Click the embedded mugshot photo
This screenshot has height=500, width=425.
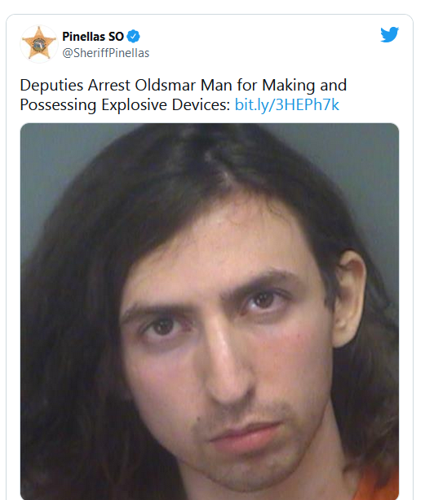(210, 312)
